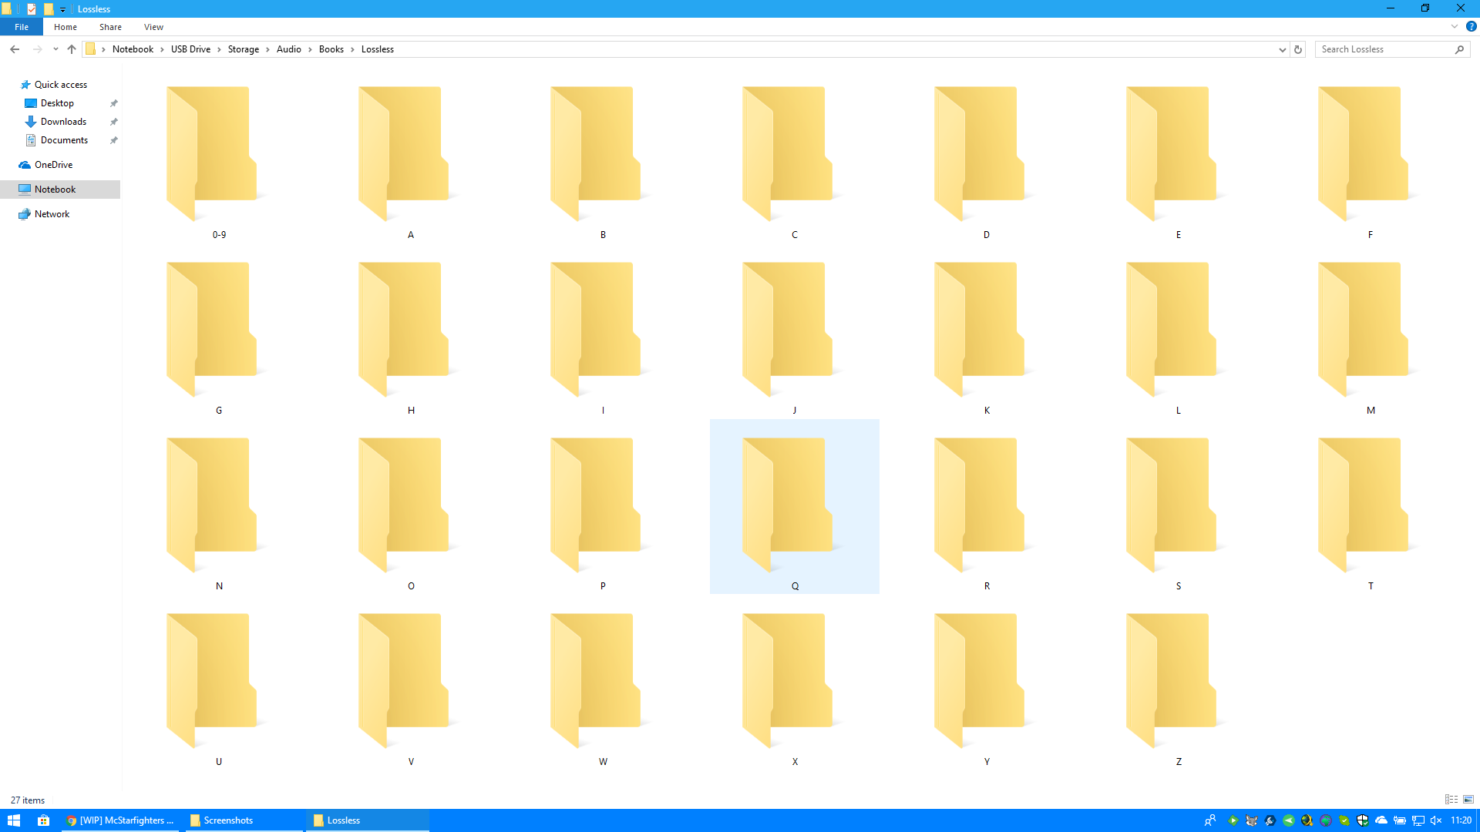The height and width of the screenshot is (832, 1480).
Task: Switch to large thumbnails view layout
Action: coord(1468,800)
